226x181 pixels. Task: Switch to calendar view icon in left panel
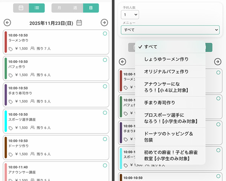pos(21,8)
